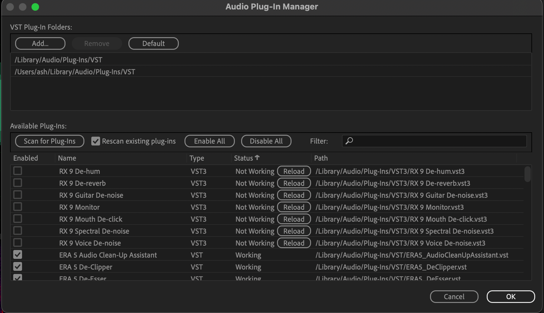Reload the RX 9 Monitor plug-in
Image resolution: width=544 pixels, height=313 pixels.
294,207
